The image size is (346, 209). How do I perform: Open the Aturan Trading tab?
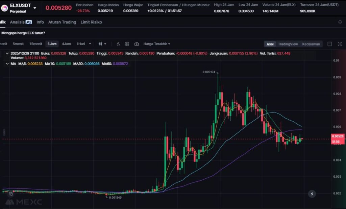[62, 22]
